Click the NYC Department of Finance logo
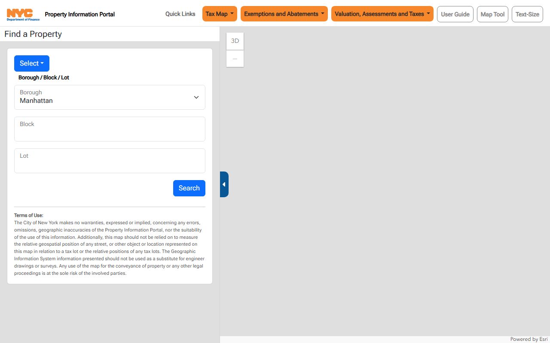 23,14
